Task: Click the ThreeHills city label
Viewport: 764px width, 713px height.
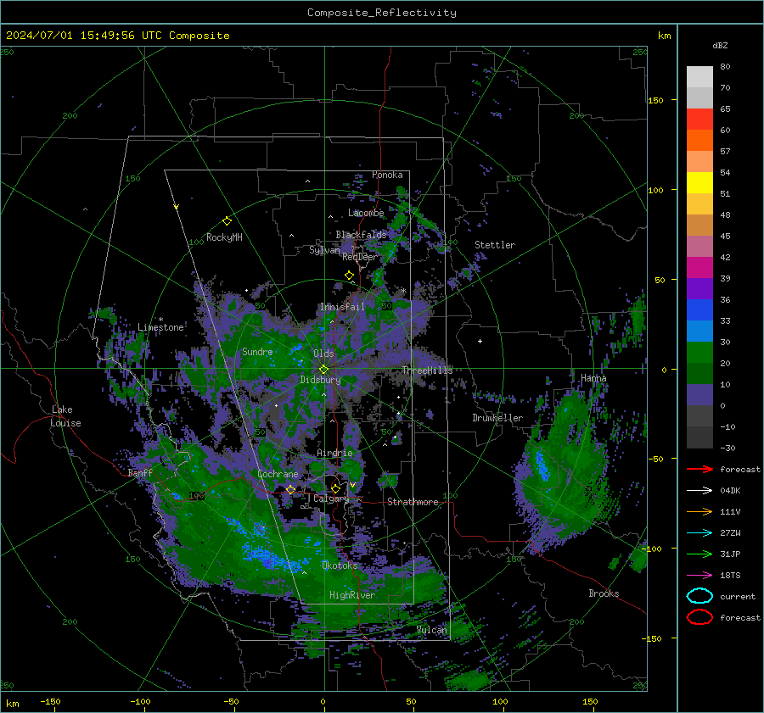Action: tap(427, 370)
